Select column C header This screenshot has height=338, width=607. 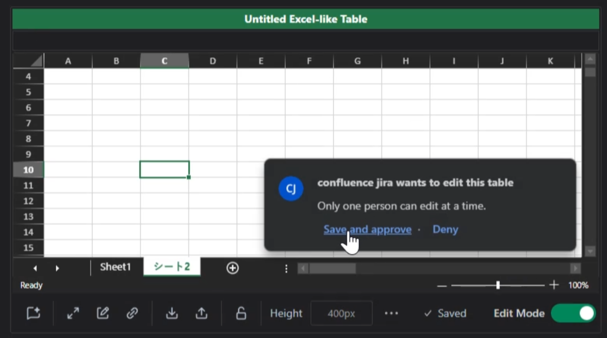click(165, 61)
